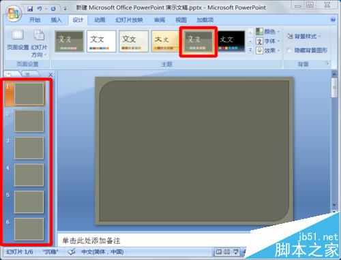The height and width of the screenshot is (260, 341).
Task: Switch to the 审阅 ribbon tab
Action: pos(160,20)
